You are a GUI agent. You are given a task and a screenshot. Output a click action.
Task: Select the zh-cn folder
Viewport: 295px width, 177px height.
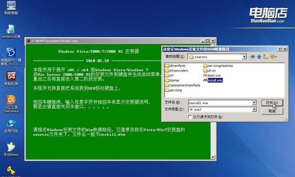pos(209,70)
